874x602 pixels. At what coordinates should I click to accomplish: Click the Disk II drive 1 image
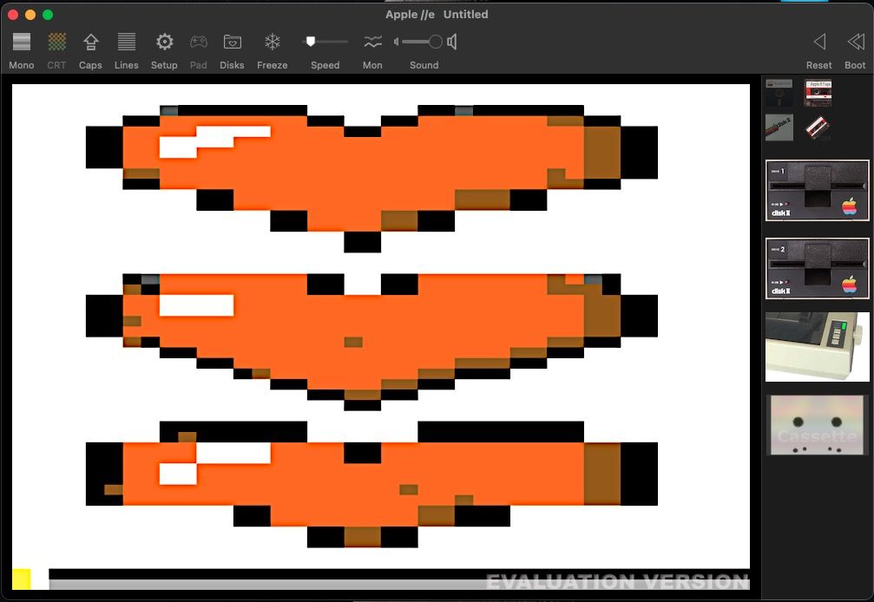pyautogui.click(x=817, y=191)
